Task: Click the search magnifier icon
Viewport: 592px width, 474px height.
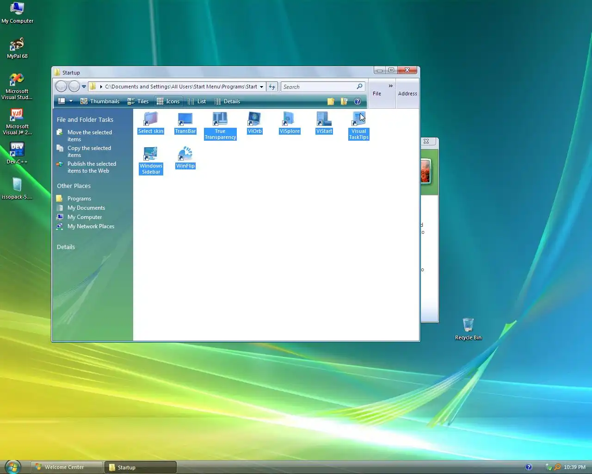Action: click(359, 87)
